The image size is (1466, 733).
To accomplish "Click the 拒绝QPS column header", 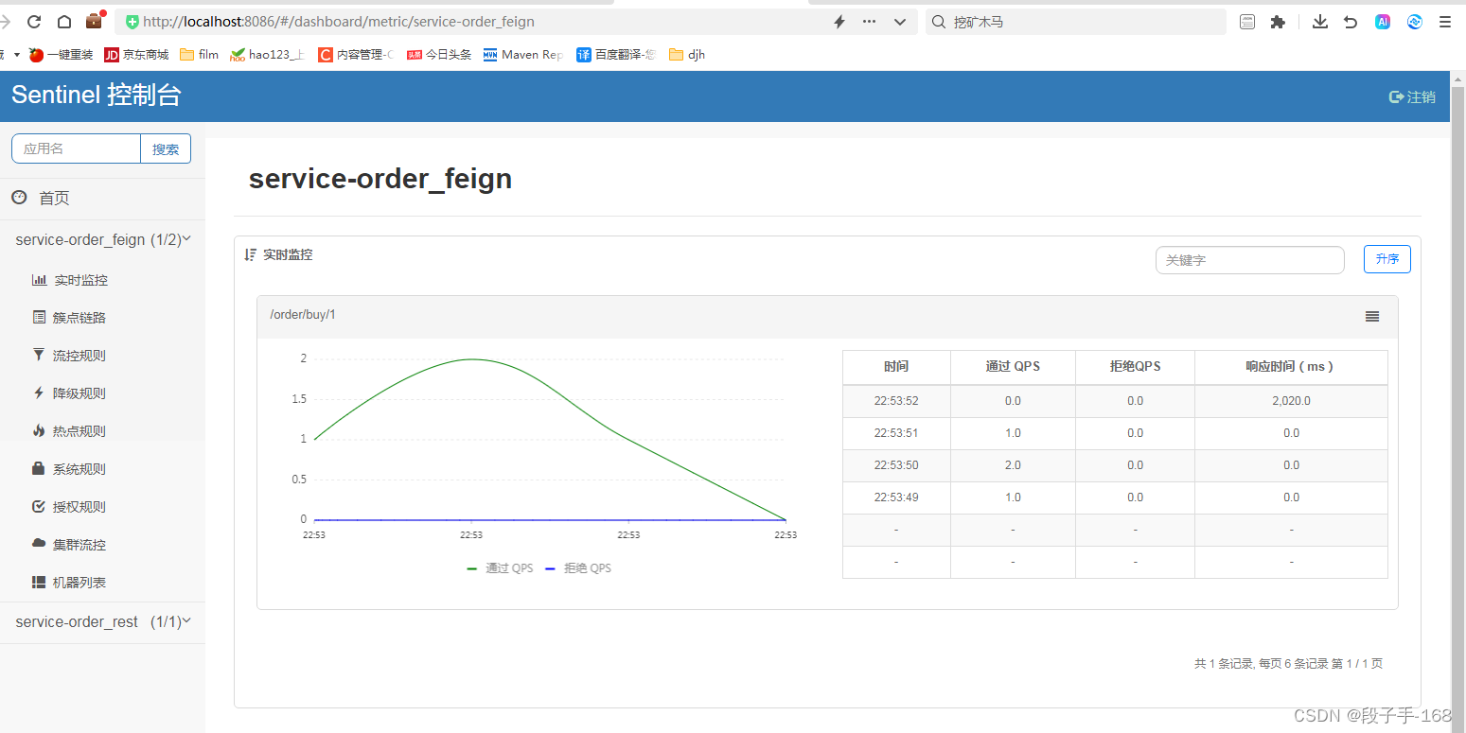I will (x=1135, y=367).
